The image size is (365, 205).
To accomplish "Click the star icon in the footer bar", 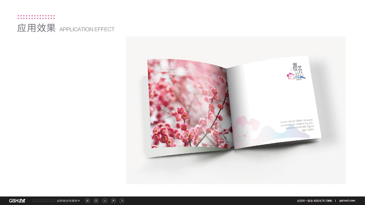I will [x=105, y=201].
